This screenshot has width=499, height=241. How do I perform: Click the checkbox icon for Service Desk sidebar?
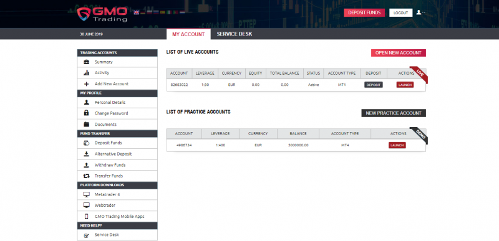tap(86, 235)
